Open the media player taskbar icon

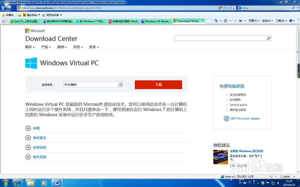click(43, 183)
